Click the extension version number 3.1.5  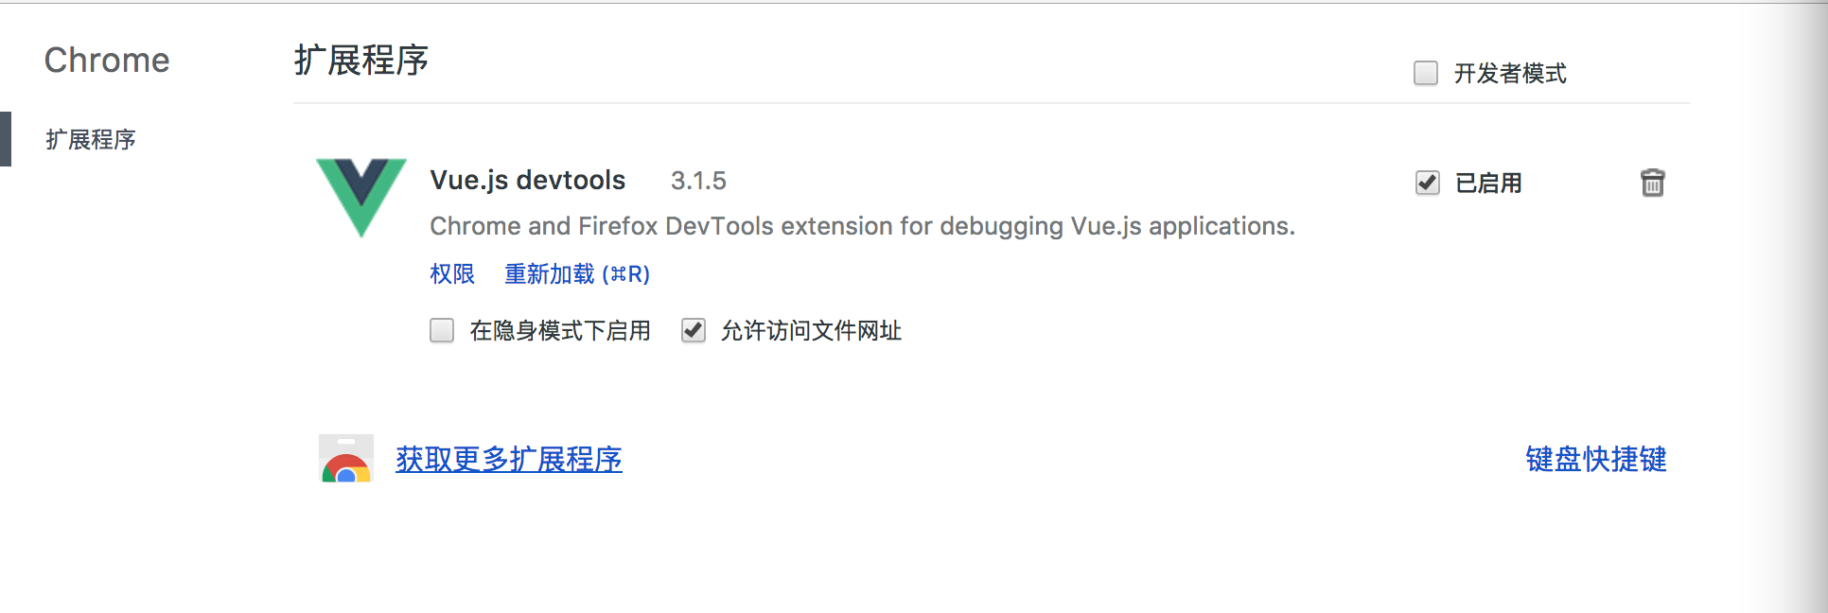(698, 181)
